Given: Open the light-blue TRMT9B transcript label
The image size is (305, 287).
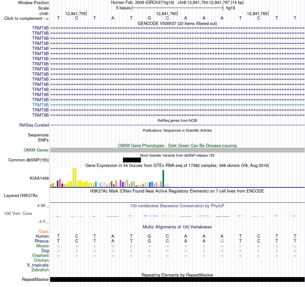Looking at the screenshot, I should click(40, 105).
